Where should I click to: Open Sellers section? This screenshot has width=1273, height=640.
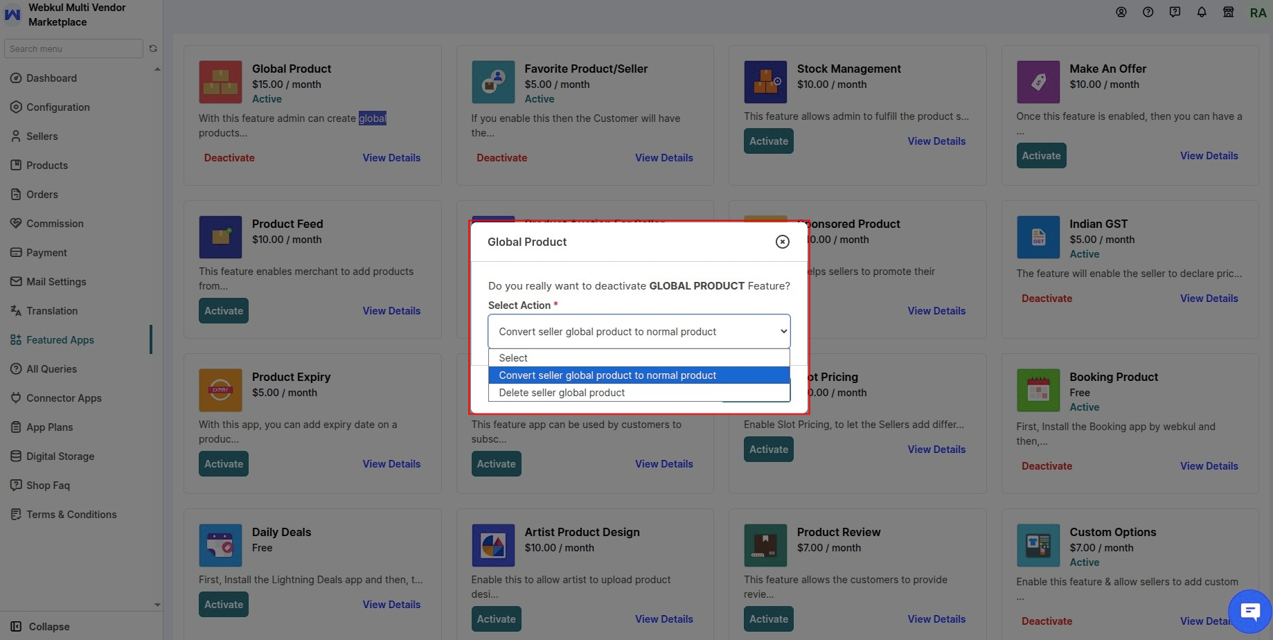coord(42,136)
